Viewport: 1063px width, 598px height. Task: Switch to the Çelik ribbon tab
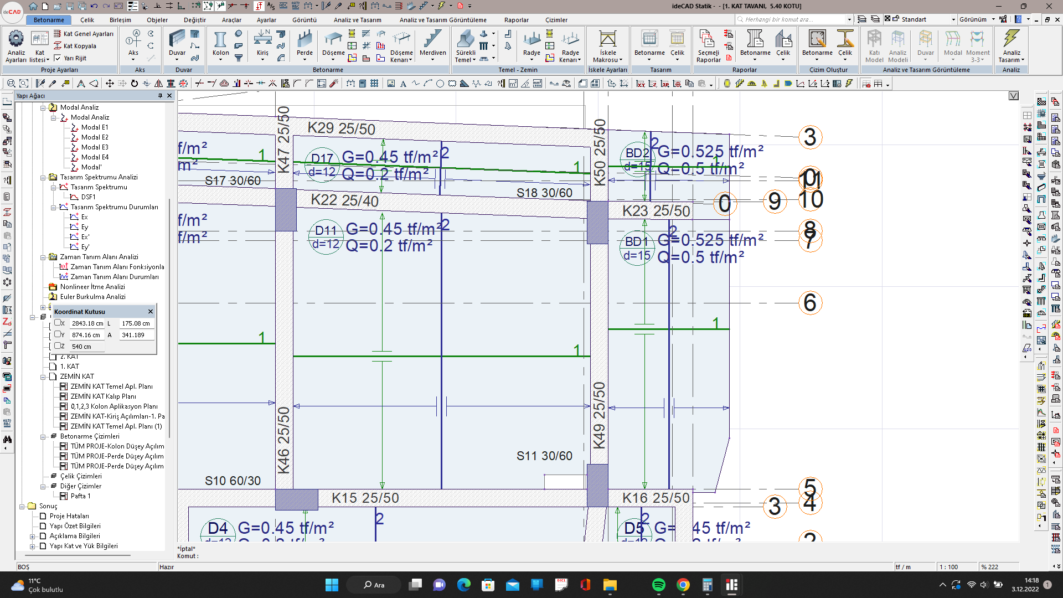click(x=87, y=20)
